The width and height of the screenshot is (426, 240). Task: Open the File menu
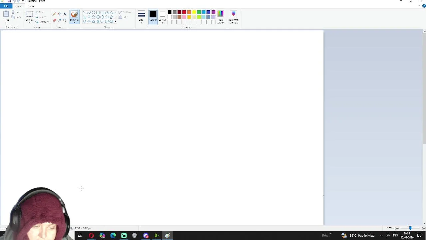point(6,6)
